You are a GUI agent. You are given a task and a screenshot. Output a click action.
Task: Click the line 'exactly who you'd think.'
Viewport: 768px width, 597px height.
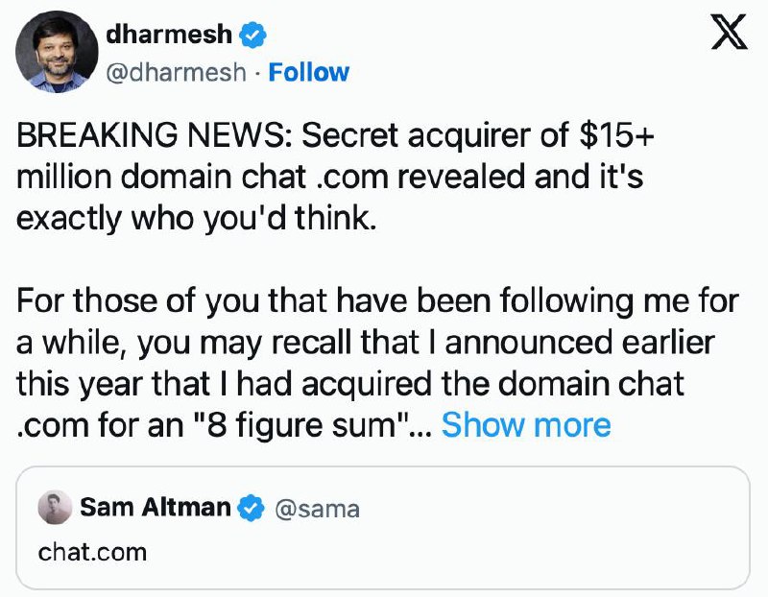[x=197, y=218]
